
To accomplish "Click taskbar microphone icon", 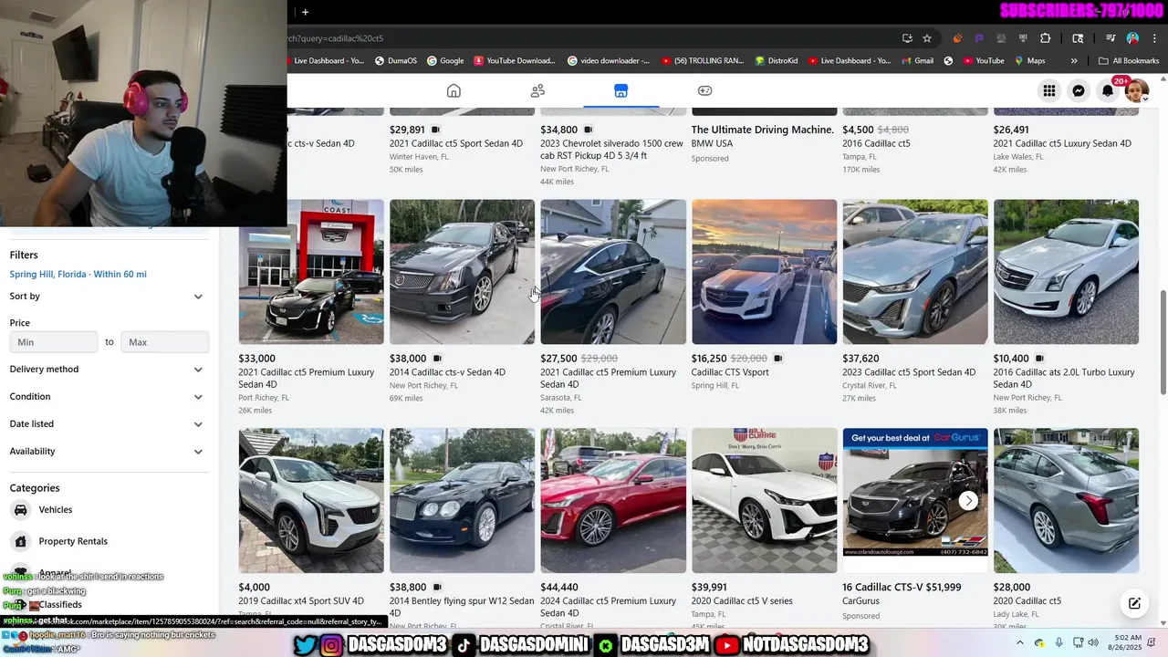I will [x=1059, y=642].
